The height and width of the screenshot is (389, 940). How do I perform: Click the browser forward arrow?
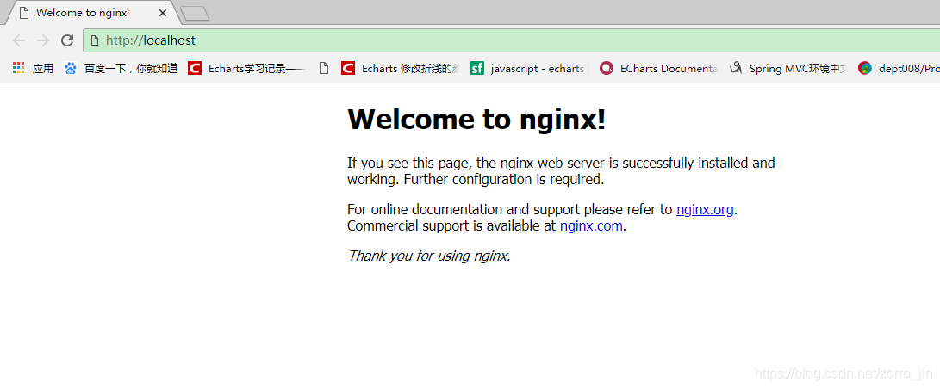42,40
